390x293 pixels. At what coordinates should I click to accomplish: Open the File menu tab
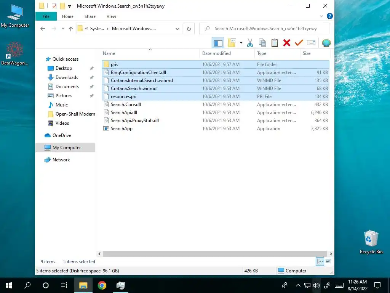click(46, 16)
